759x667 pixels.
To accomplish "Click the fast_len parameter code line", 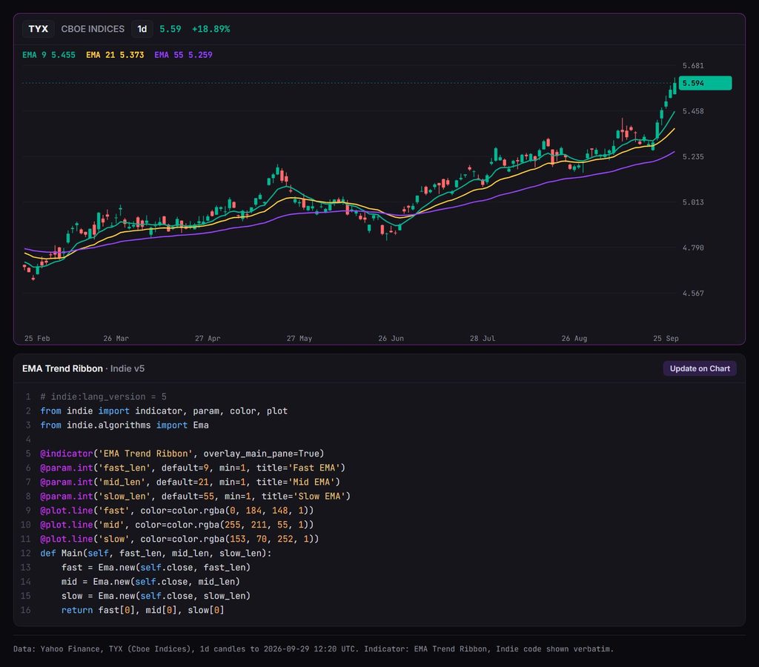I will click(x=193, y=468).
